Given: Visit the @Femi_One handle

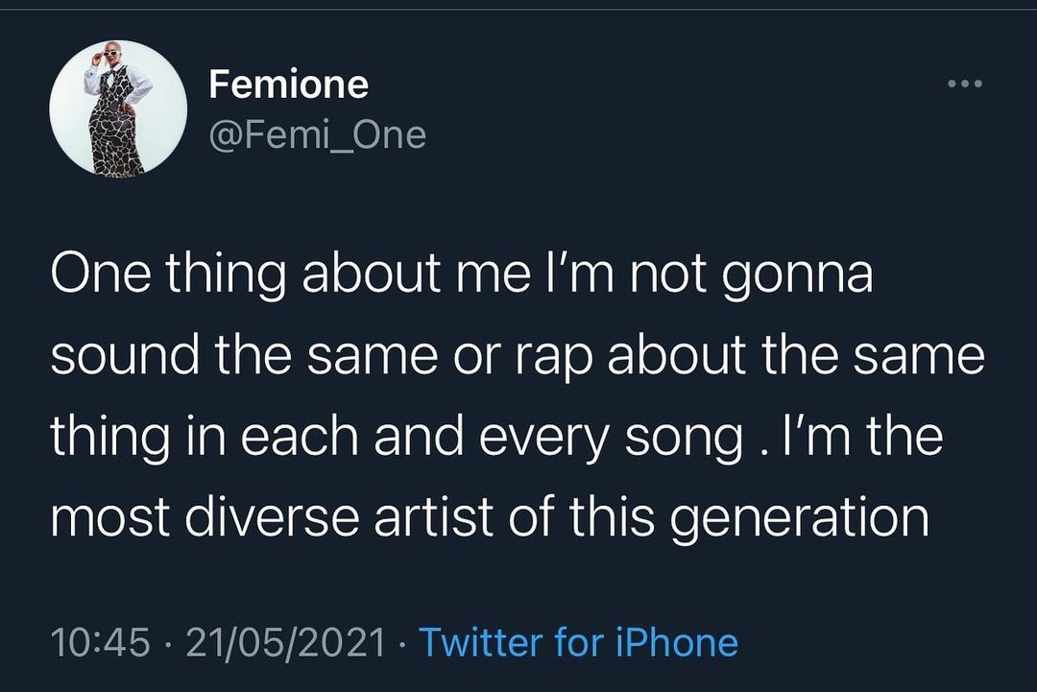Looking at the screenshot, I should click(x=318, y=134).
